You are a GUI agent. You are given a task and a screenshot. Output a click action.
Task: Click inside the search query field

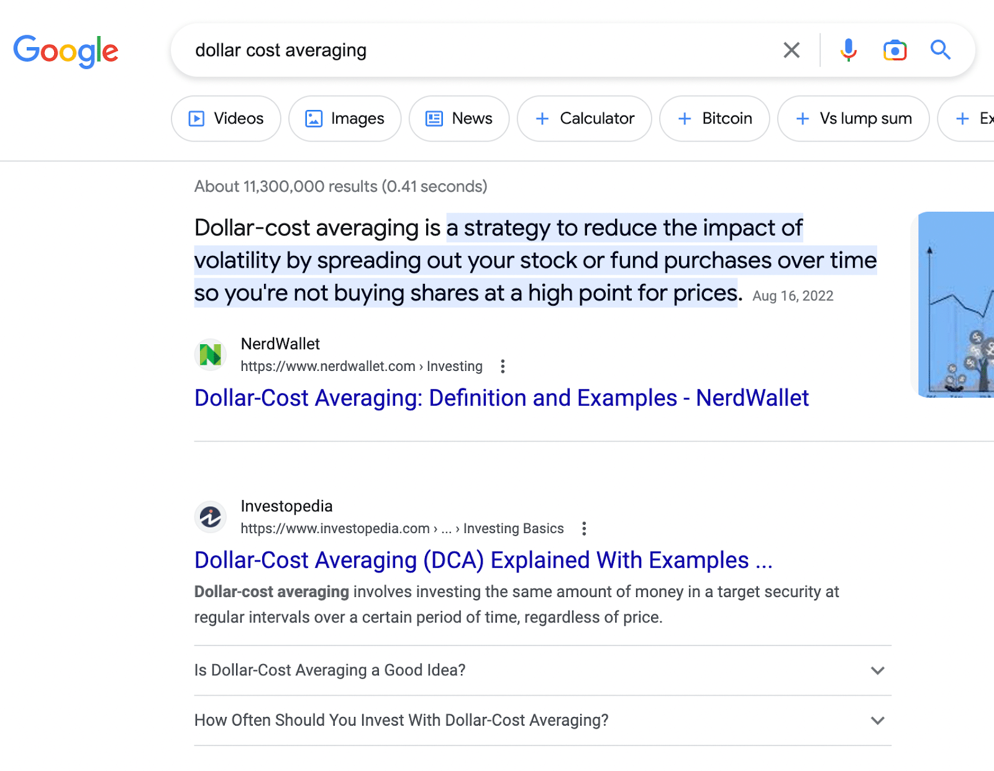pyautogui.click(x=435, y=50)
